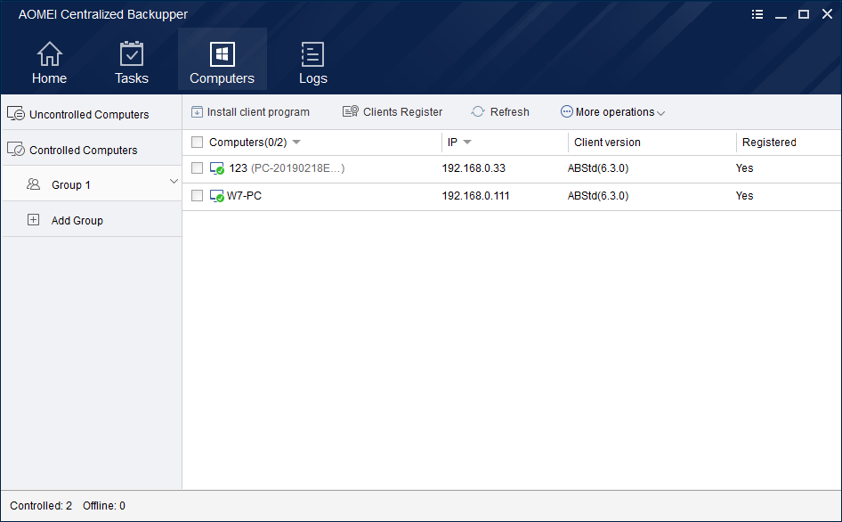Click the Install client program icon
Viewport: 842px width, 522px height.
point(197,112)
